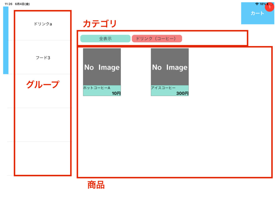This screenshot has width=279, height=204.
Task: Tap the 11:26 clock in status bar
Action: pos(8,4)
